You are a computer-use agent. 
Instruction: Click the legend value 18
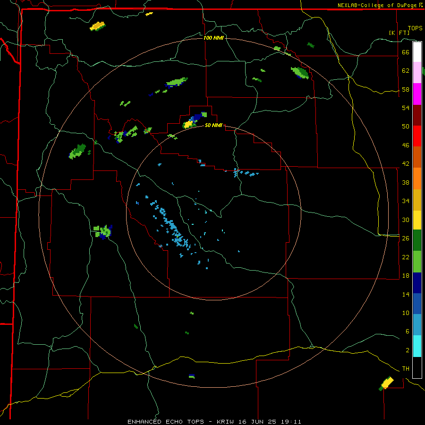click(406, 276)
